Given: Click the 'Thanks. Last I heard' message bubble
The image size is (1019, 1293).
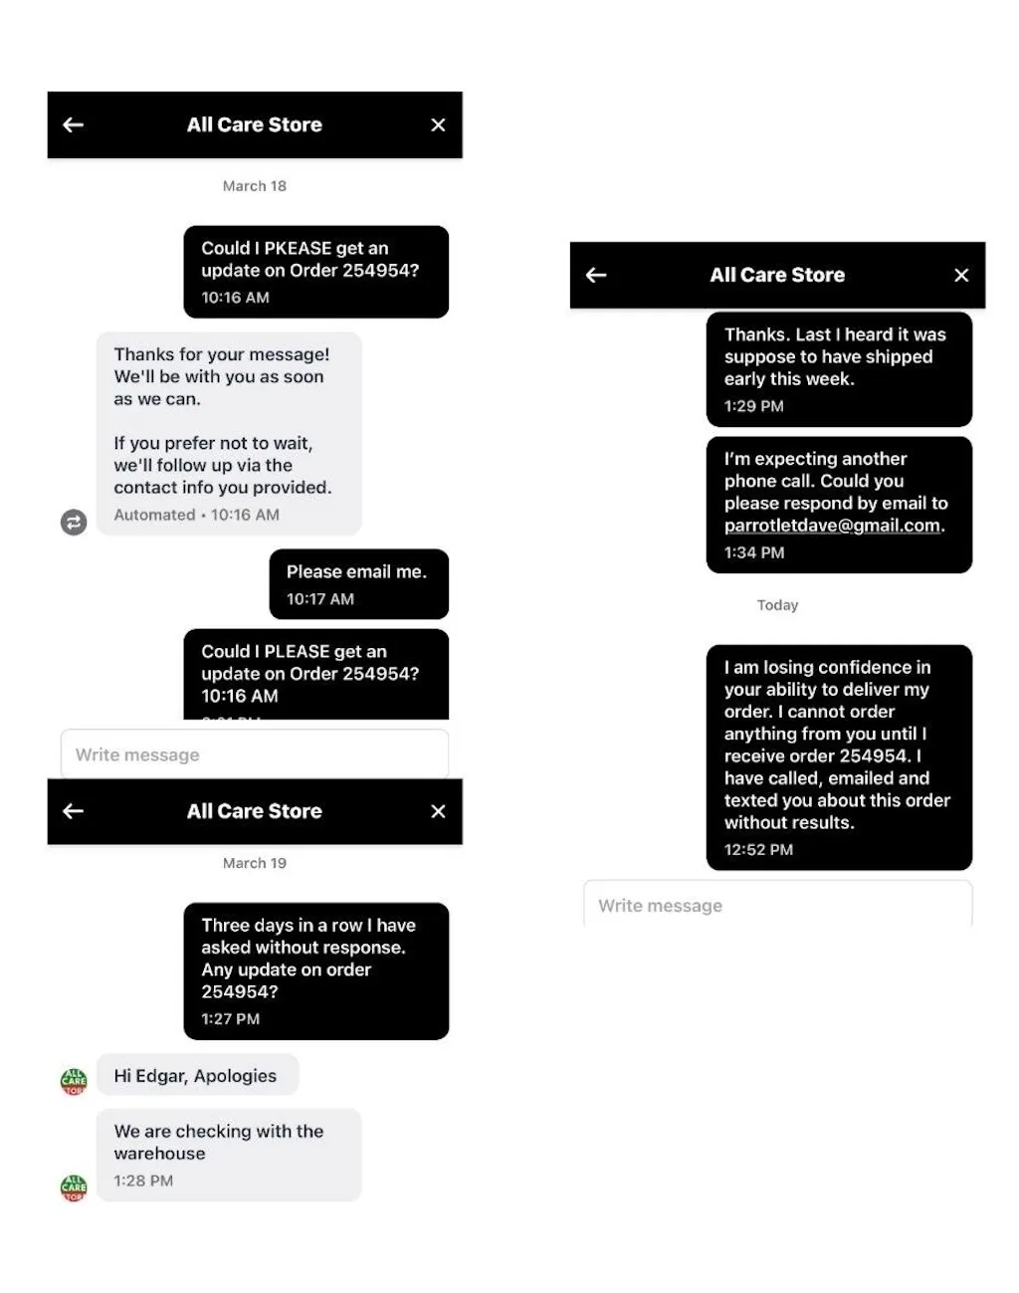Looking at the screenshot, I should [x=838, y=368].
